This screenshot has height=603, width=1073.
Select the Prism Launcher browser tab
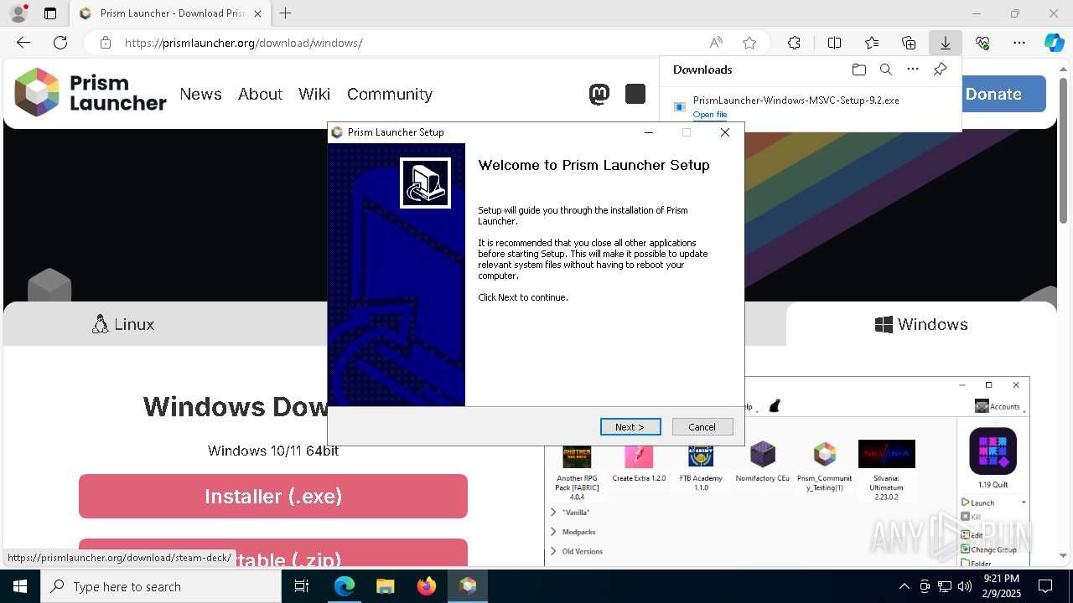(170, 13)
